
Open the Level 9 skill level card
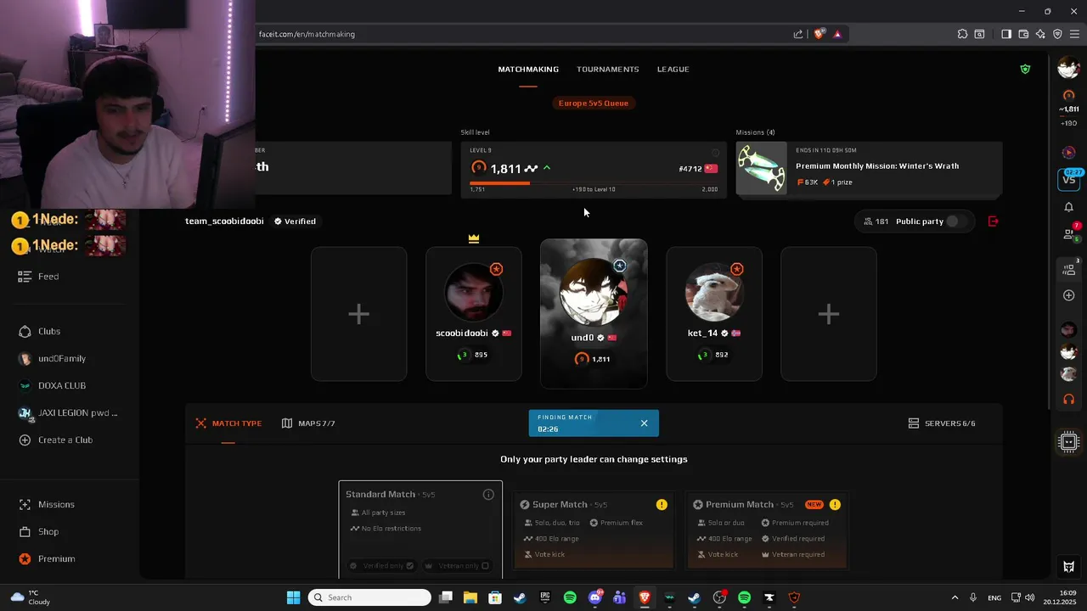[594, 170]
